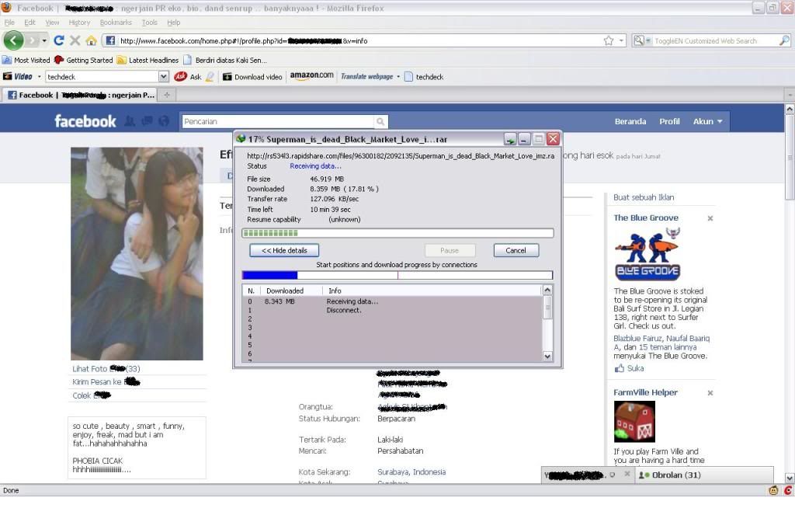
Task: Collapse details with Hide details button
Action: 284,251
